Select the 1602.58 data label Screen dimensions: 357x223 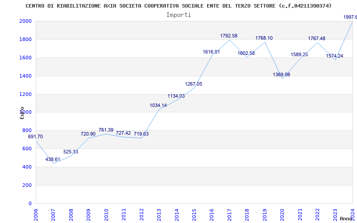coord(246,53)
